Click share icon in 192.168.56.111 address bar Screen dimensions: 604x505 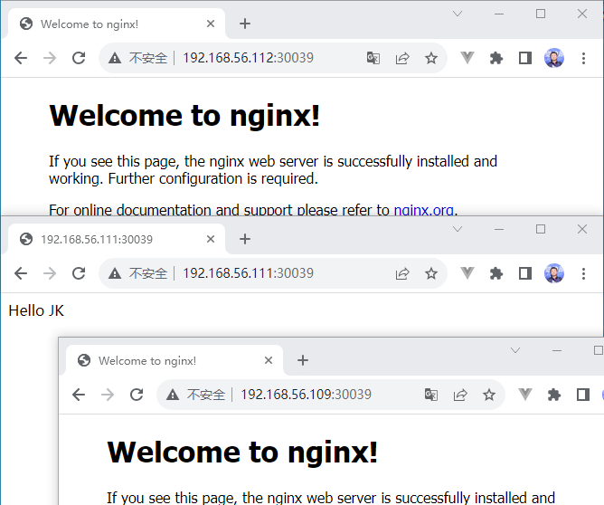[x=402, y=273]
